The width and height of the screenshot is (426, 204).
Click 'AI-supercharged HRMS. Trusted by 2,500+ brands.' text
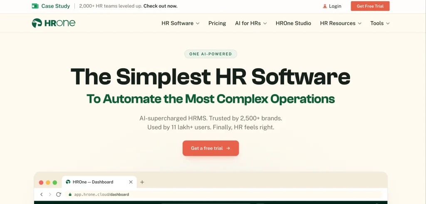pos(211,118)
